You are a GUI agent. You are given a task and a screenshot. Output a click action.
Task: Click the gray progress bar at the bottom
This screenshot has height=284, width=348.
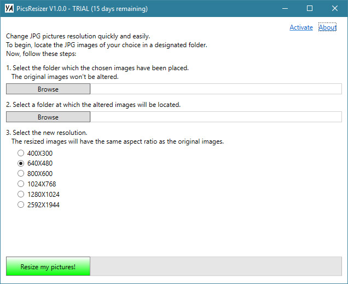pos(216,266)
